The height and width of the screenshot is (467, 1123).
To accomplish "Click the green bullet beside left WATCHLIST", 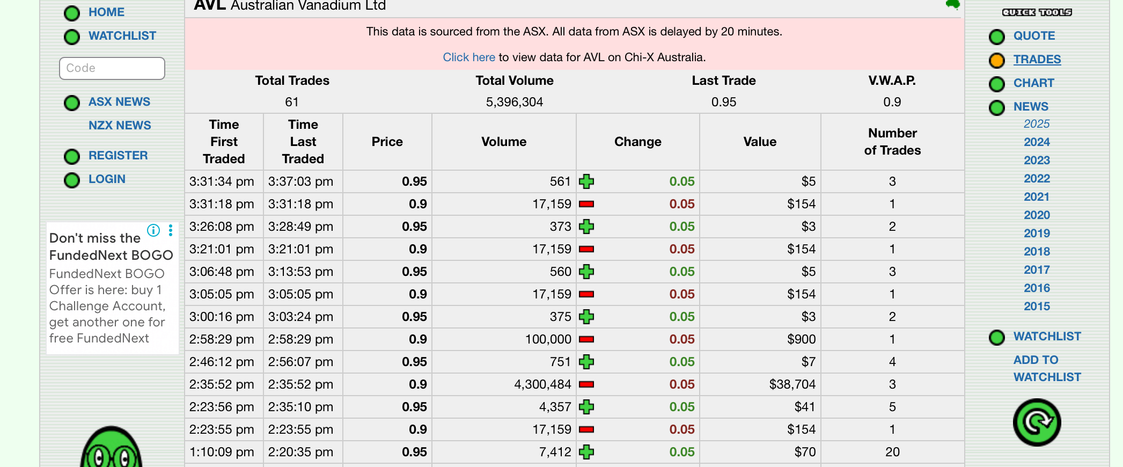I will pyautogui.click(x=72, y=37).
